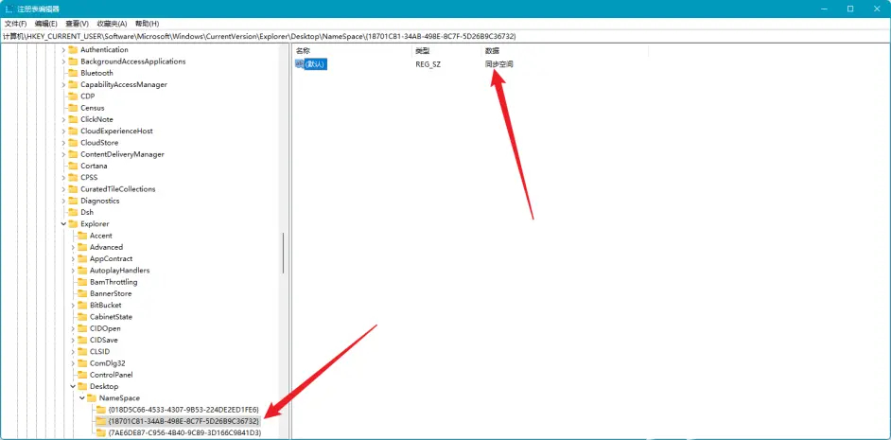Screen dimensions: 891x440
Task: Select the ControlPanel folder icon
Action: coord(82,375)
